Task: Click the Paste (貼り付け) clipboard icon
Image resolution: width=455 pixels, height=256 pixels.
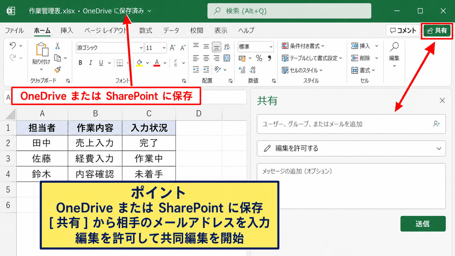Action: 42,50
